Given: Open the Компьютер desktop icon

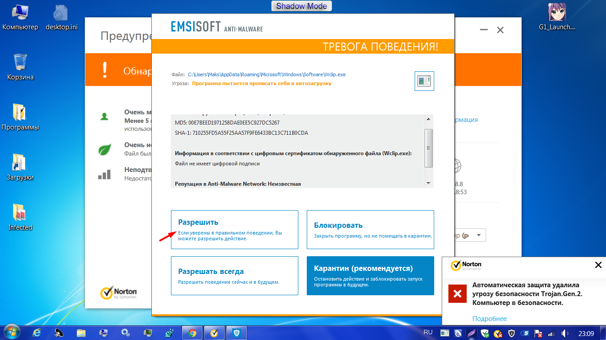Looking at the screenshot, I should pyautogui.click(x=20, y=18).
